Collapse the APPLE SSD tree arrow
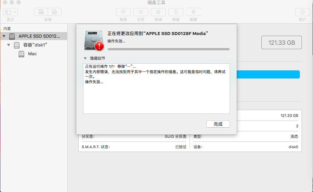The image size is (313, 192). [4, 36]
